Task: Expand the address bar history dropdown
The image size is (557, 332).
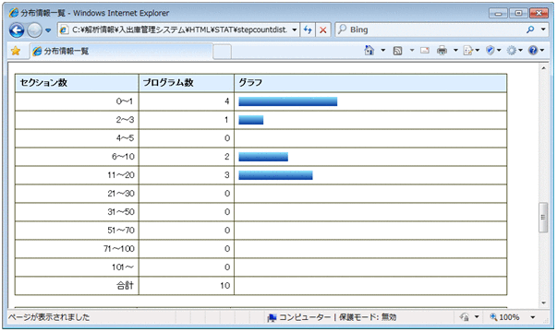Action: coord(295,30)
